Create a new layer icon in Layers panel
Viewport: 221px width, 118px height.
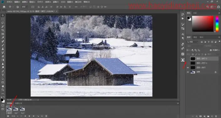pos(212,116)
